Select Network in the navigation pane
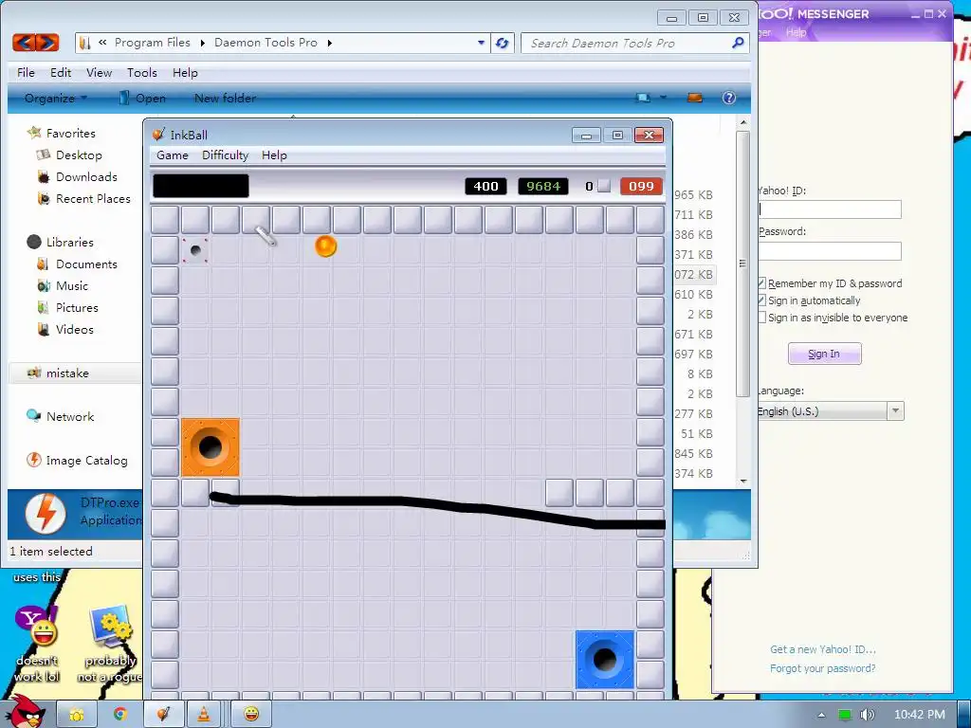Image resolution: width=971 pixels, height=728 pixels. [70, 417]
